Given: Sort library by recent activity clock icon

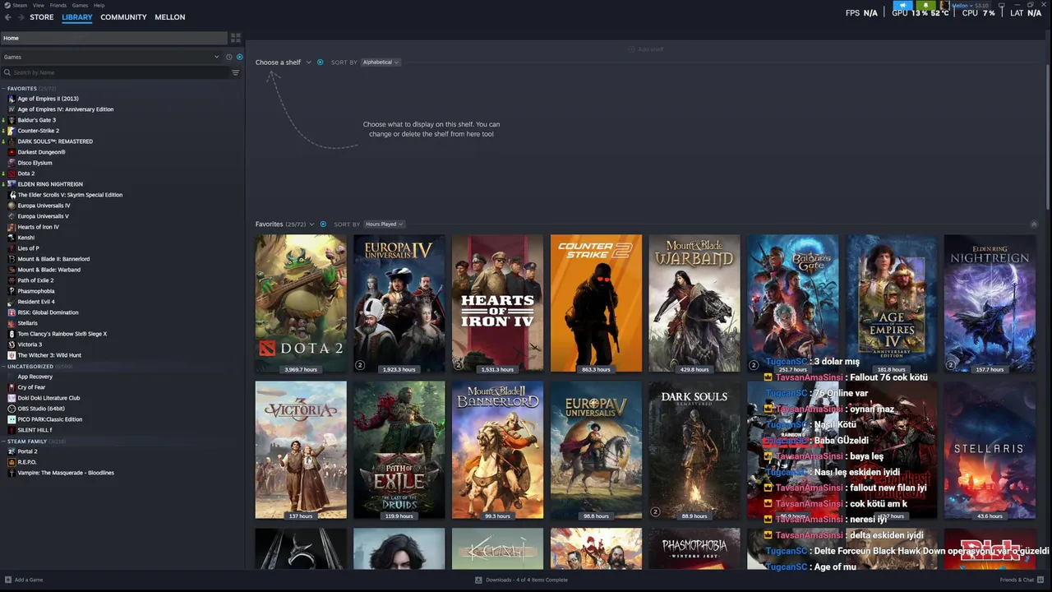Looking at the screenshot, I should (228, 57).
